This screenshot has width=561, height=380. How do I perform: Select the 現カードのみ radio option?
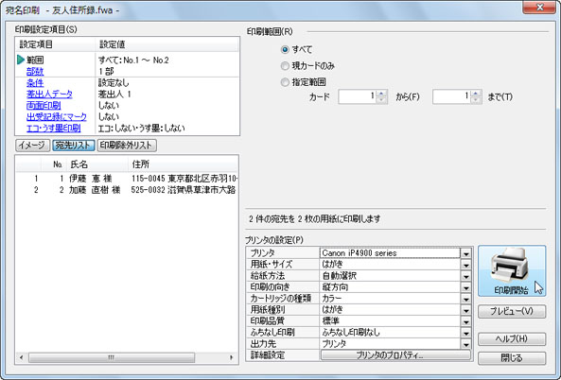click(285, 66)
